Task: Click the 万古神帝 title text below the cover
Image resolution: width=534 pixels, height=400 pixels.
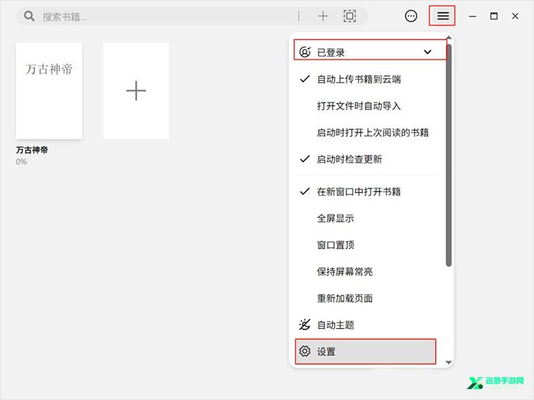Action: click(32, 150)
